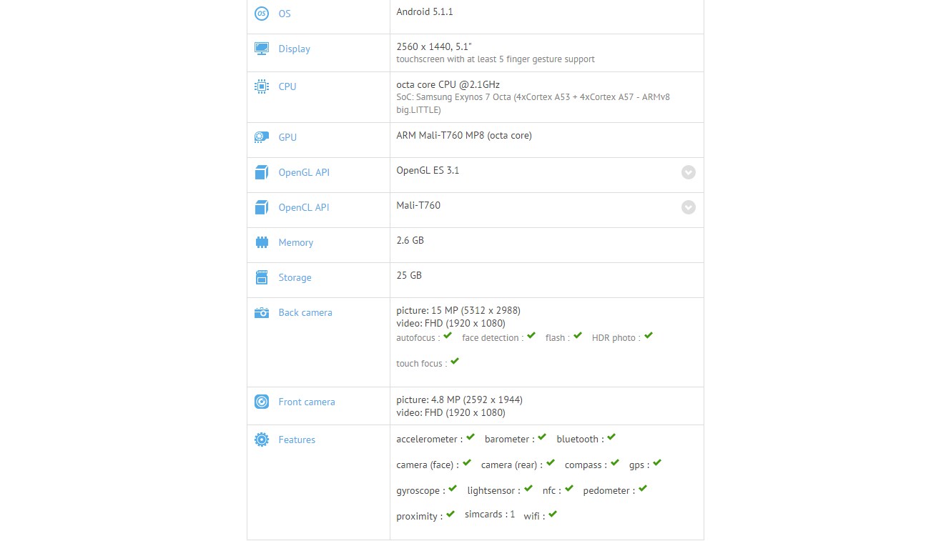Click the GPU graphics card icon
Viewport: 926px width, 541px height.
point(262,137)
